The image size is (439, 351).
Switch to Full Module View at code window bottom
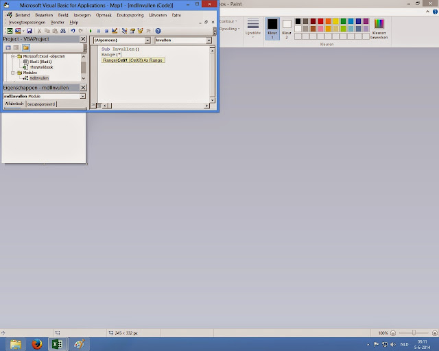point(99,106)
